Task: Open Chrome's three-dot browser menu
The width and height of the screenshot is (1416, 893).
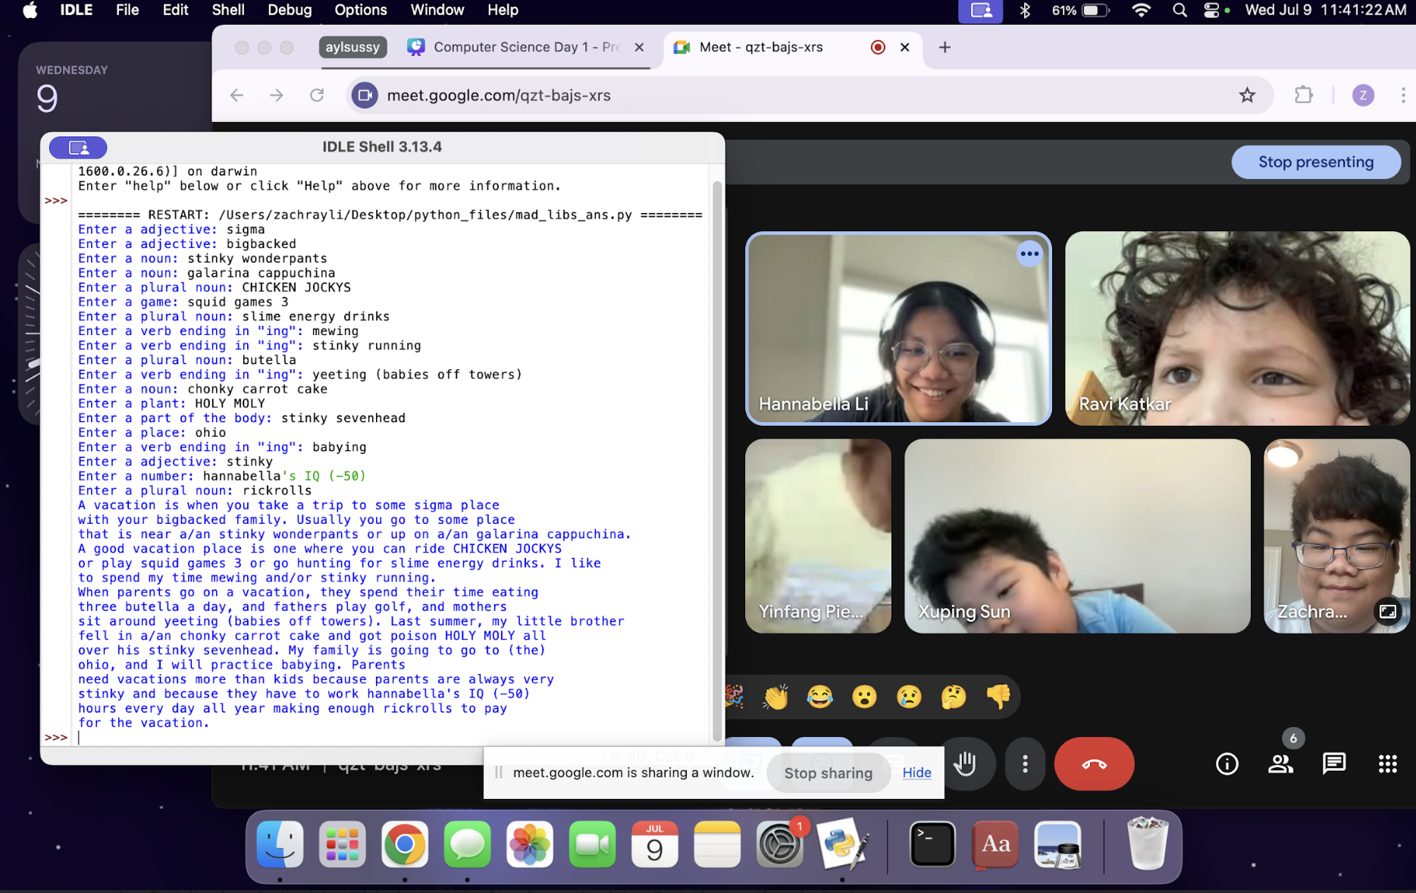Action: [x=1402, y=96]
